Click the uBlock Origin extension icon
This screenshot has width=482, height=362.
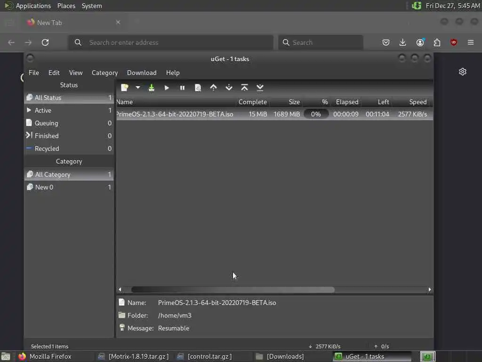454,42
